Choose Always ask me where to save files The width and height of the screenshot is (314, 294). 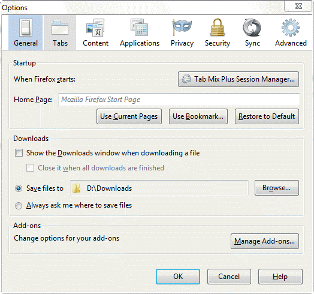click(x=19, y=206)
